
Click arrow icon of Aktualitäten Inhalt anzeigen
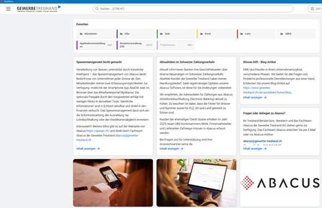pyautogui.click(x=182, y=149)
